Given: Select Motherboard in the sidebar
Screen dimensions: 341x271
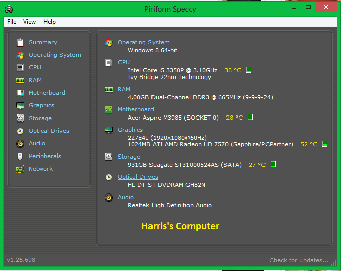Looking at the screenshot, I should [47, 93].
